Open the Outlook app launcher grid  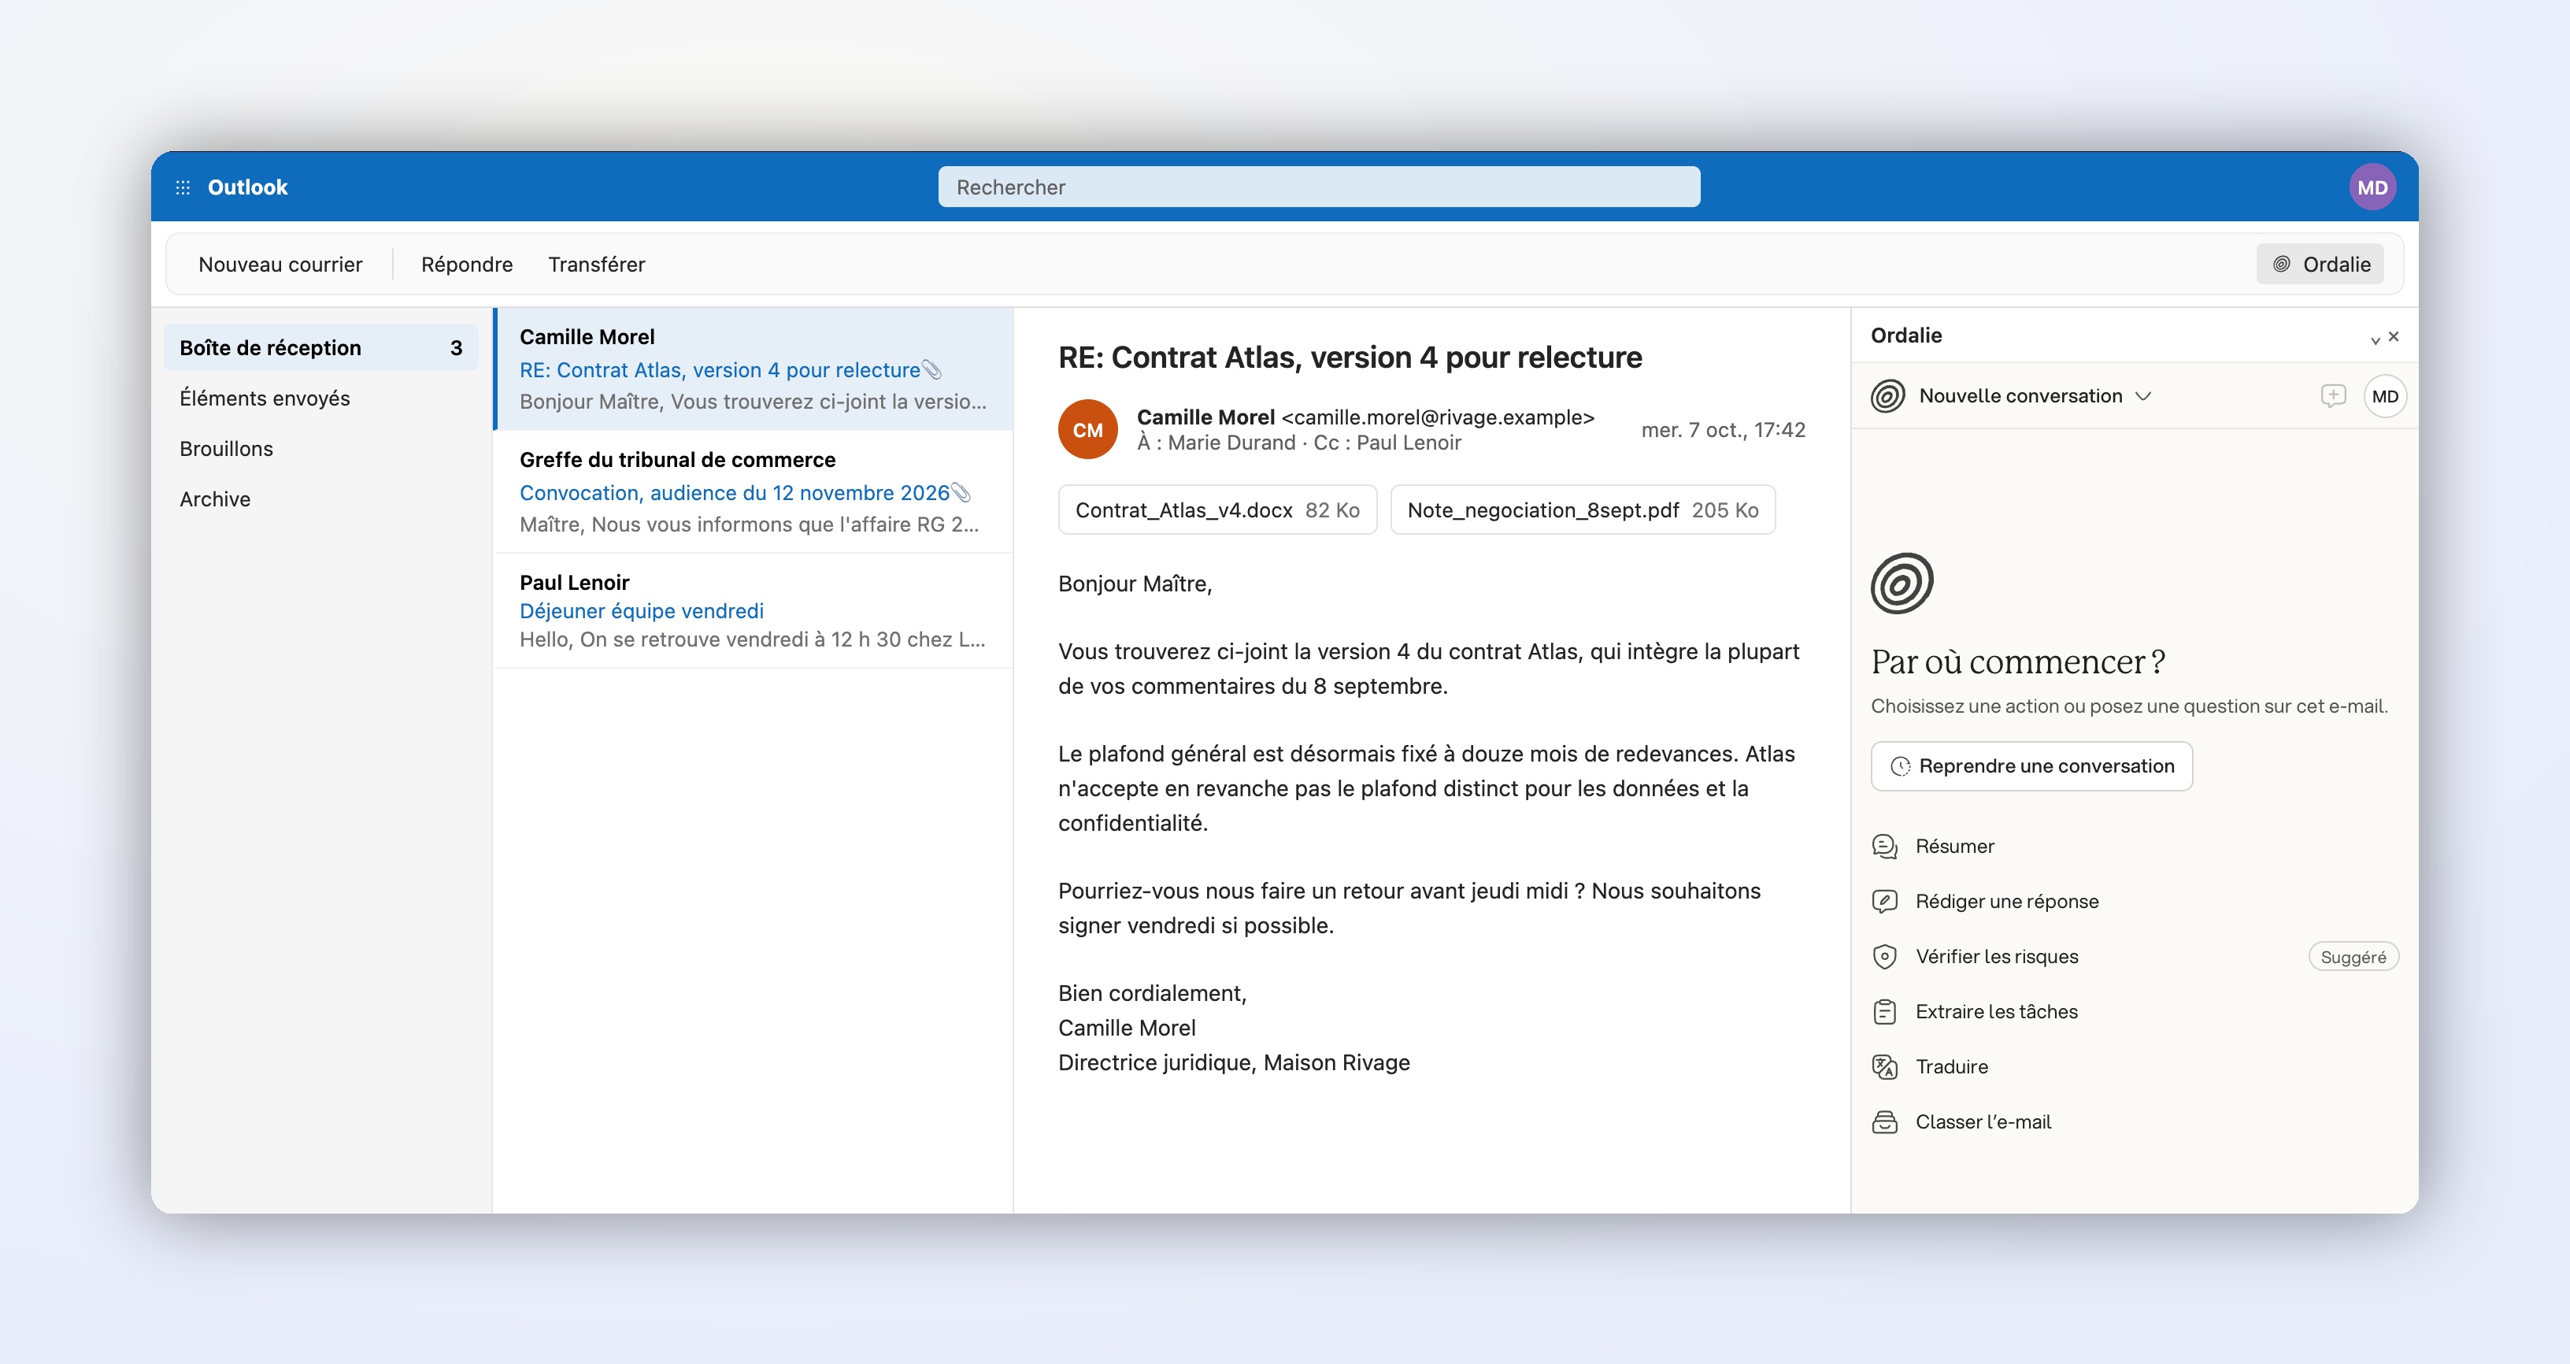[x=183, y=187]
